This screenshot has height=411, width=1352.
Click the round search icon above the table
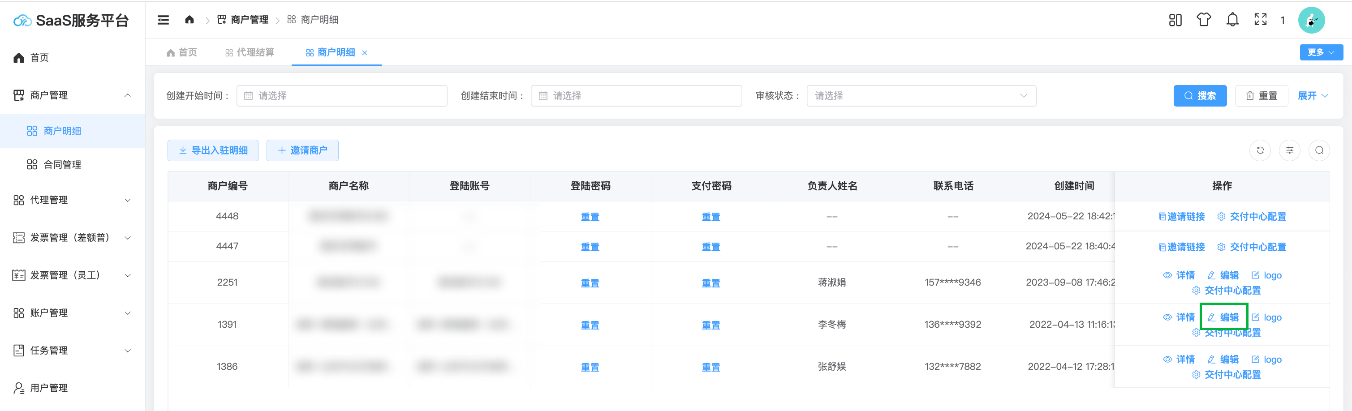1319,150
